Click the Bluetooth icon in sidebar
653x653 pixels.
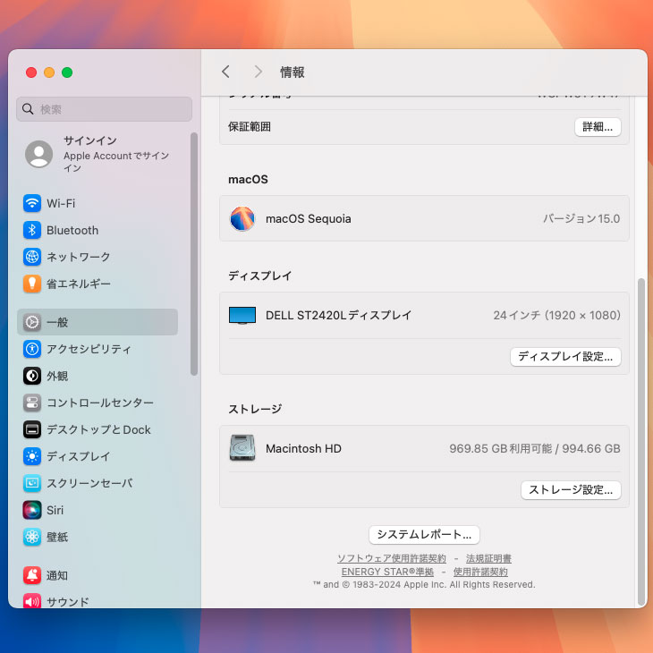tap(32, 230)
